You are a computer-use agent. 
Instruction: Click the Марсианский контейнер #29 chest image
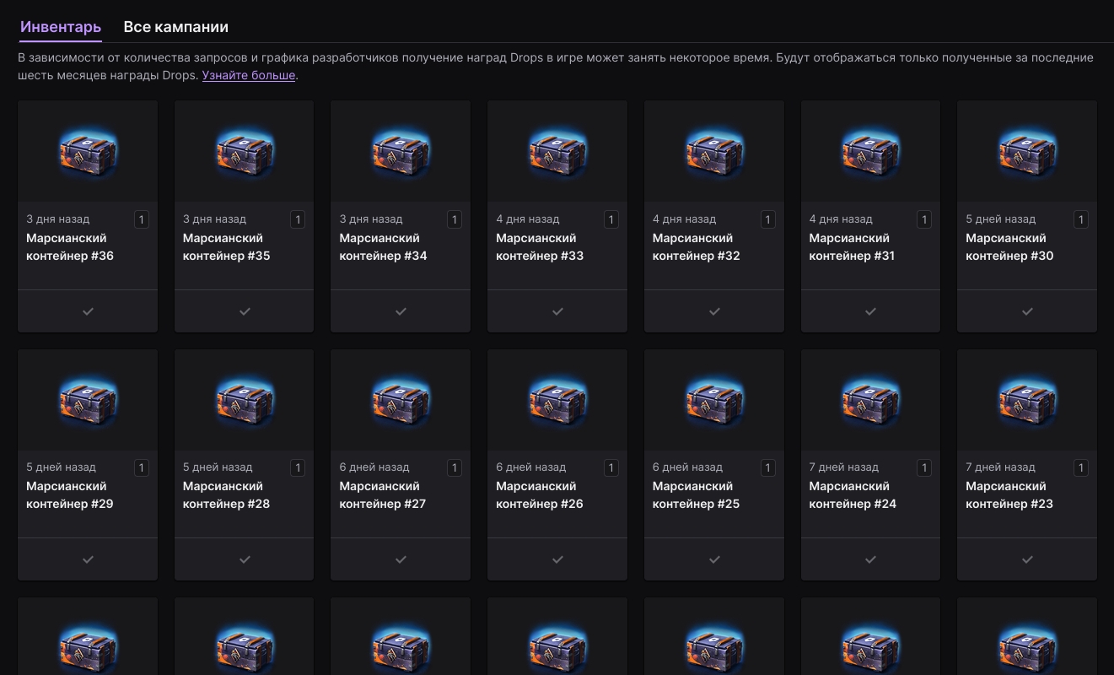click(x=88, y=401)
